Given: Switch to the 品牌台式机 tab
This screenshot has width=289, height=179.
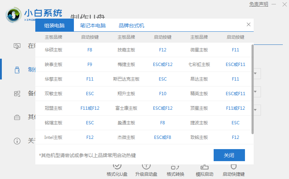Looking at the screenshot, I should pyautogui.click(x=131, y=26).
